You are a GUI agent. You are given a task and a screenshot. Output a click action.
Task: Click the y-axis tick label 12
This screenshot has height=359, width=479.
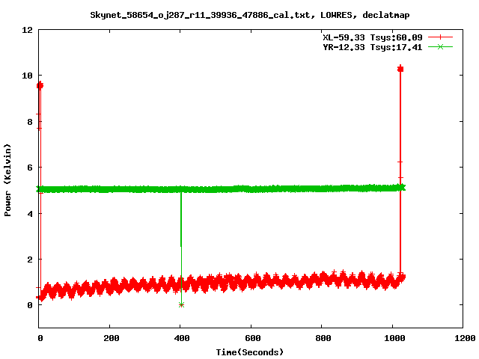click(27, 30)
